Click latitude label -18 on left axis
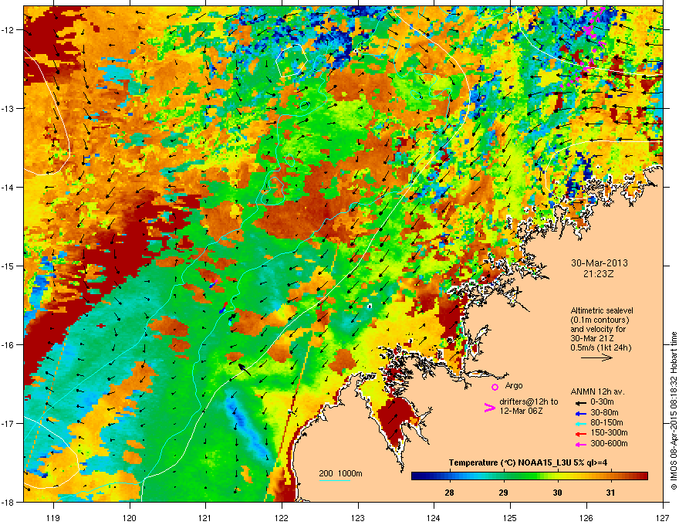The width and height of the screenshot is (679, 525). [8, 502]
